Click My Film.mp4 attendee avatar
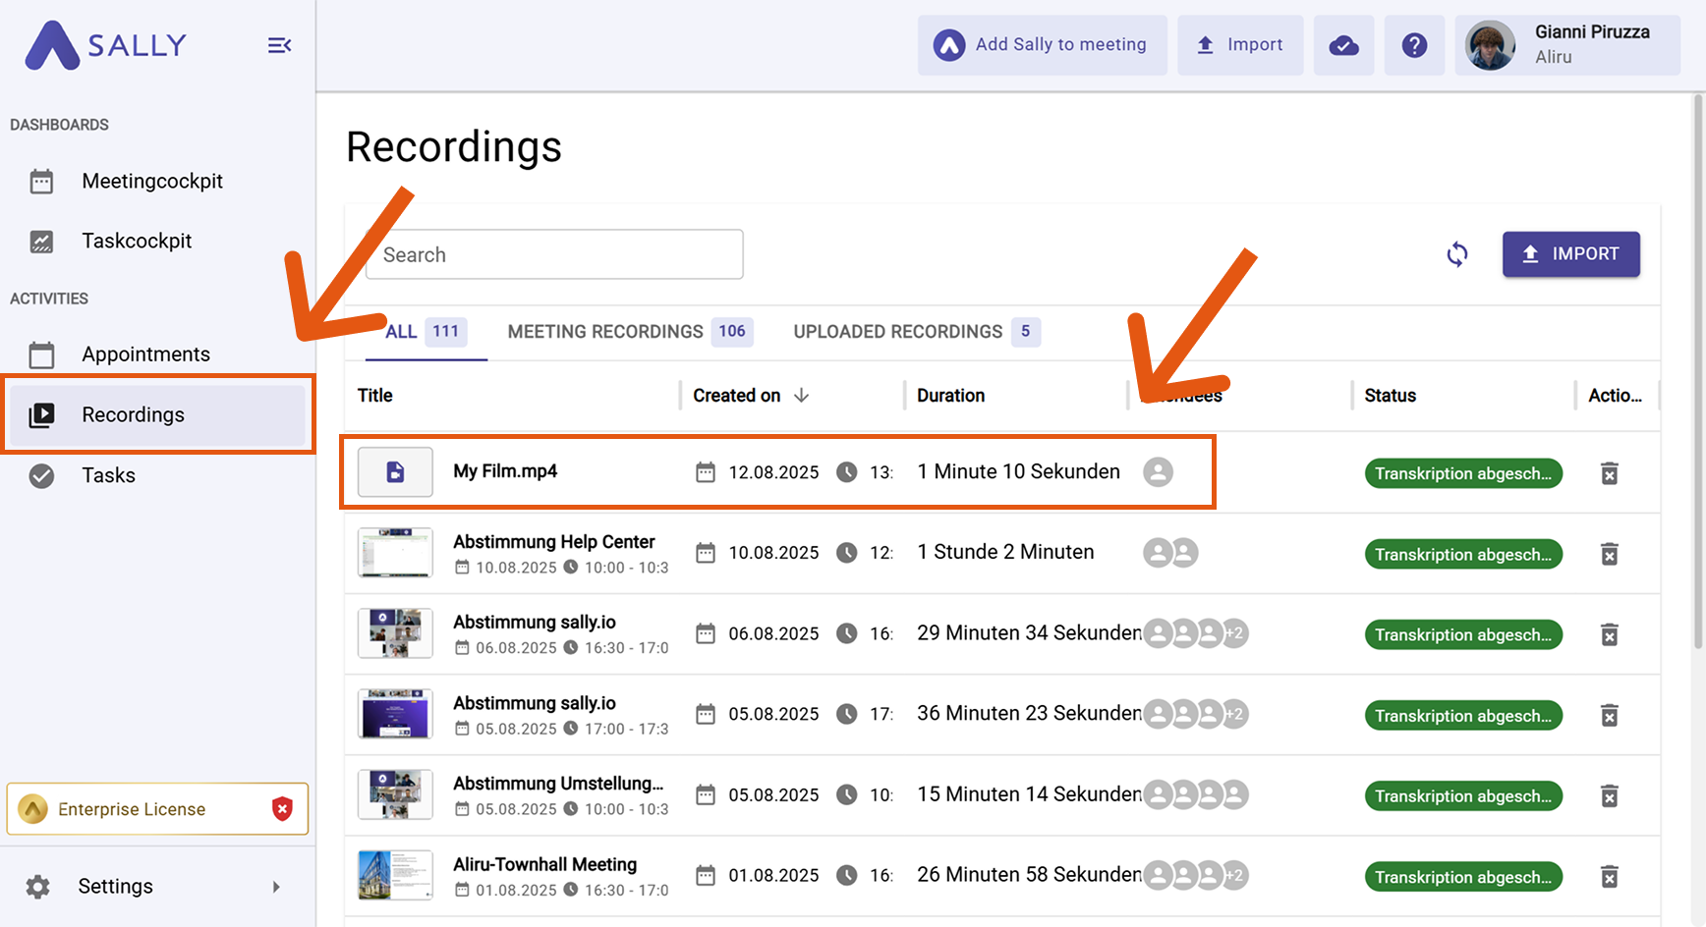 pyautogui.click(x=1158, y=472)
